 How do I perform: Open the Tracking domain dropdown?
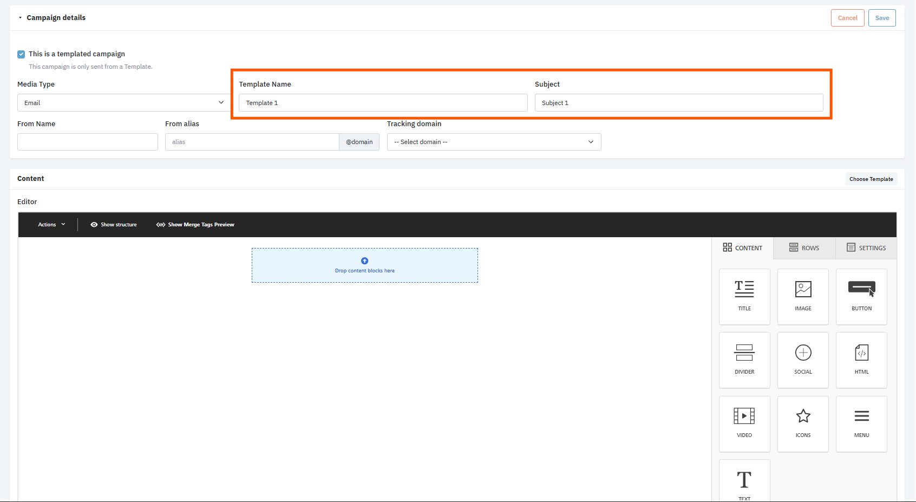coord(493,142)
